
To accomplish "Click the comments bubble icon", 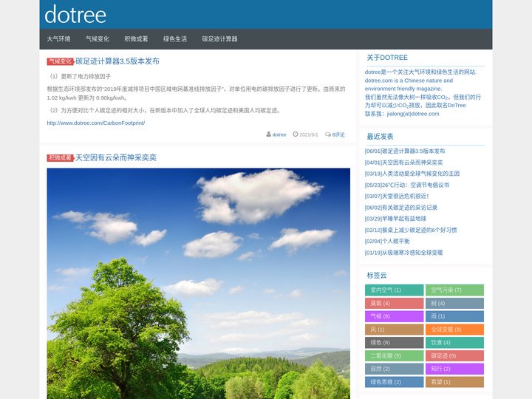I will (328, 134).
